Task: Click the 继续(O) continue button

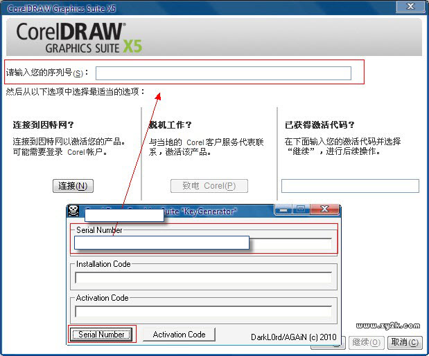Action: [x=367, y=342]
